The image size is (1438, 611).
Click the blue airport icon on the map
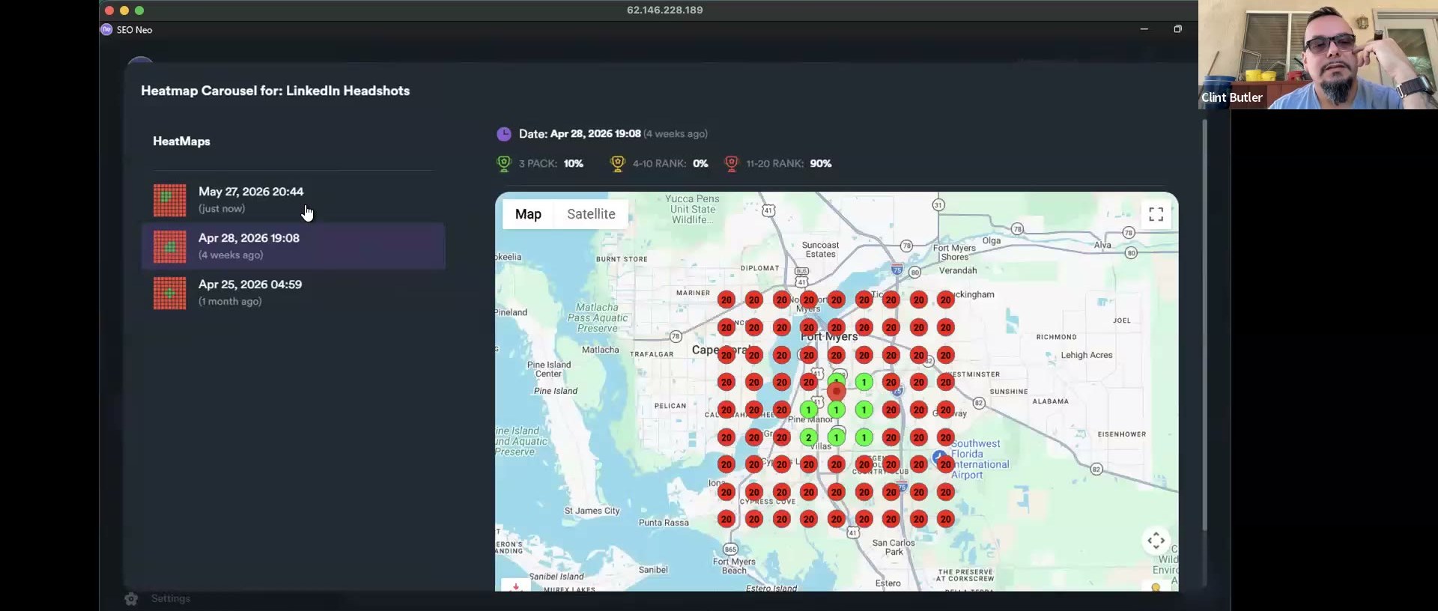pos(939,456)
